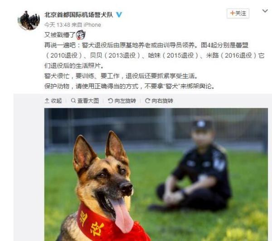The width and height of the screenshot is (272, 241).
Task: Open the poster's round avatar photo
Action: click(x=29, y=20)
